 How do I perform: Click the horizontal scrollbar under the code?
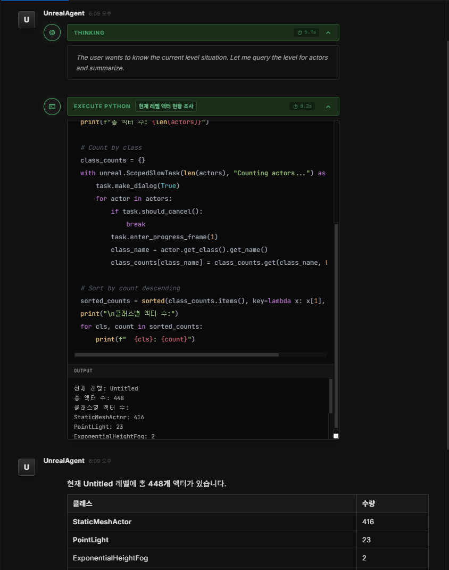click(x=177, y=354)
